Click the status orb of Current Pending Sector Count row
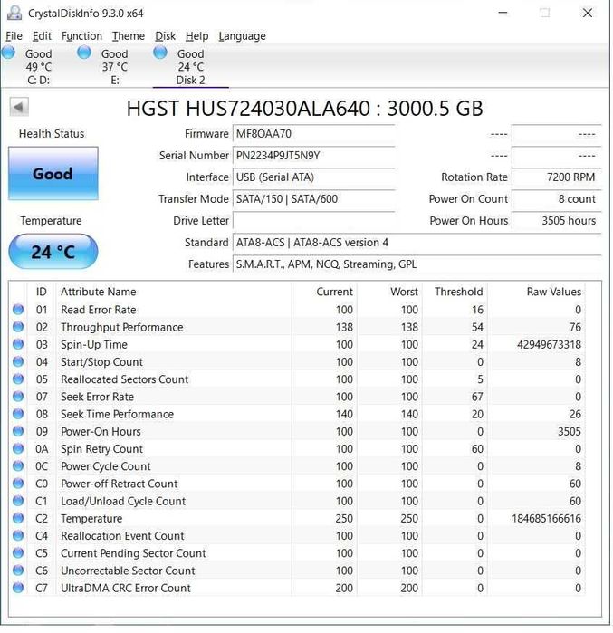This screenshot has height=633, width=613. pos(18,552)
